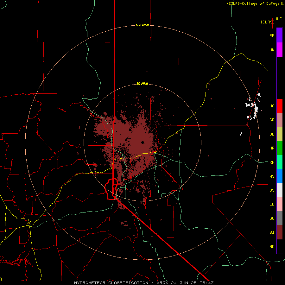The width and height of the screenshot is (285, 285).
Task: Select the IC pink legend swatch
Action: click(x=280, y=204)
